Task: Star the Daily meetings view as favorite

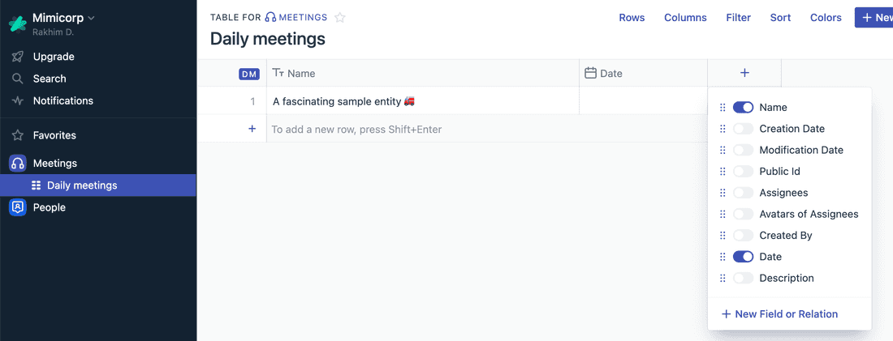Action: [x=340, y=17]
